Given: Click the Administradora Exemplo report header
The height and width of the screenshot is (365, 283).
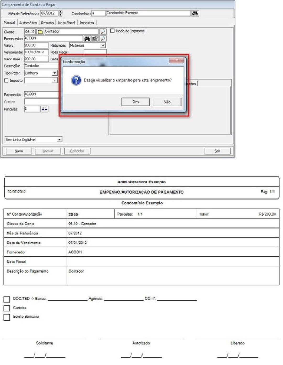Looking at the screenshot, I should pyautogui.click(x=141, y=182).
